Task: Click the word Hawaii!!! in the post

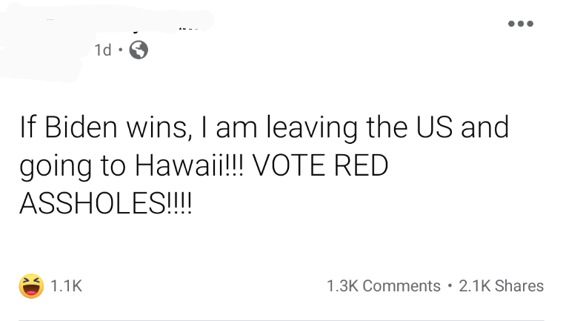Action: coord(189,165)
